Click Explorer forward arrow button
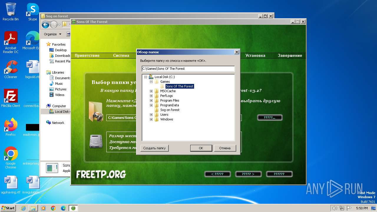 54,25
